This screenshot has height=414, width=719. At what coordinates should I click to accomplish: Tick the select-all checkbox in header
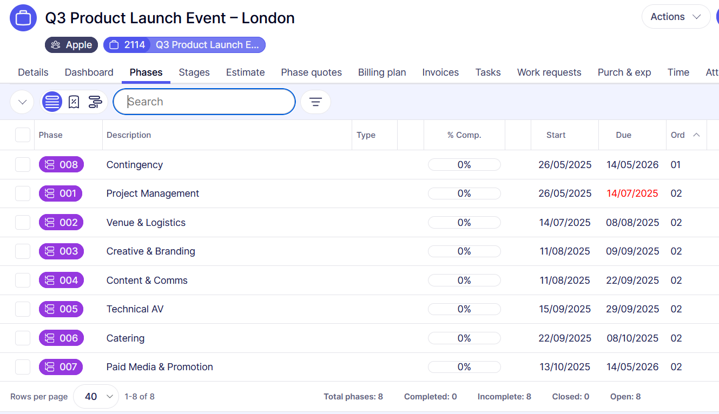point(23,135)
